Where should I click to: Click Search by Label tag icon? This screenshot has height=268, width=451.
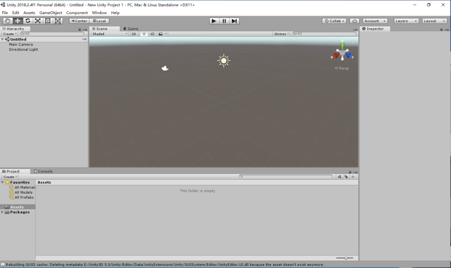click(x=346, y=177)
